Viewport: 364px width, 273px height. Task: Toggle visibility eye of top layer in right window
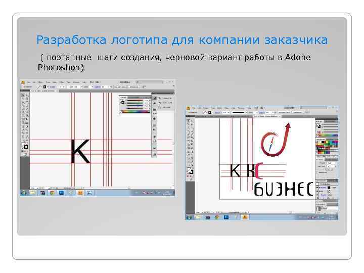(317, 188)
